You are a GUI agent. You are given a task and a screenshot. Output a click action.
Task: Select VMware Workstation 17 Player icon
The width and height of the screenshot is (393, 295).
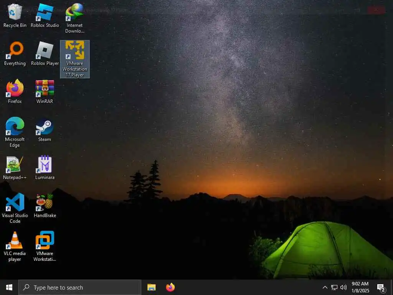pos(75,59)
